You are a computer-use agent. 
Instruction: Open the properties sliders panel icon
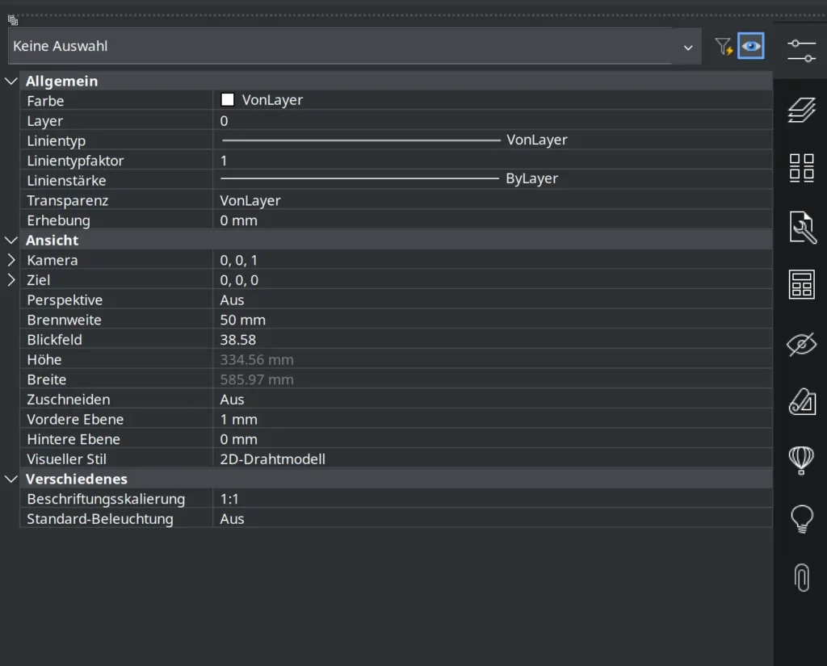[801, 51]
